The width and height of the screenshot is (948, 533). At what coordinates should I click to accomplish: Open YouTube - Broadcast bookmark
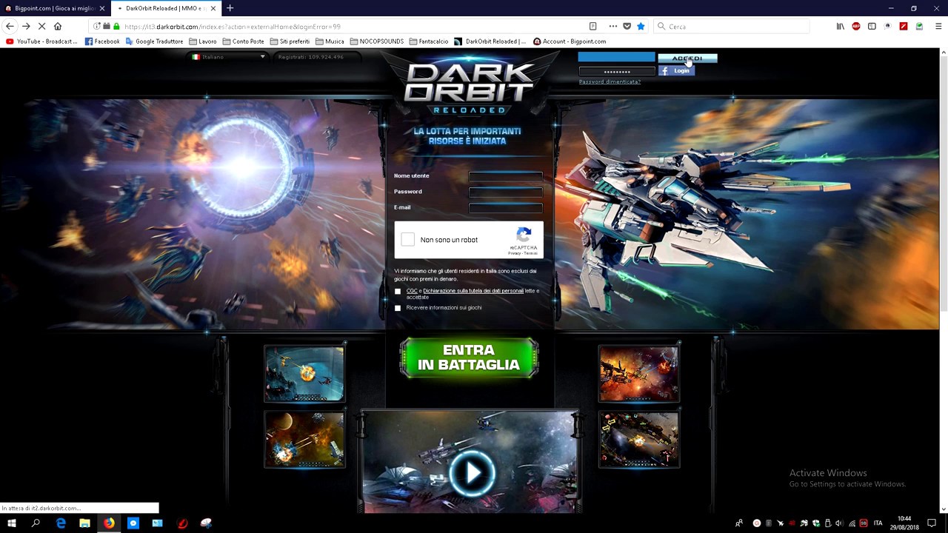[x=41, y=41]
